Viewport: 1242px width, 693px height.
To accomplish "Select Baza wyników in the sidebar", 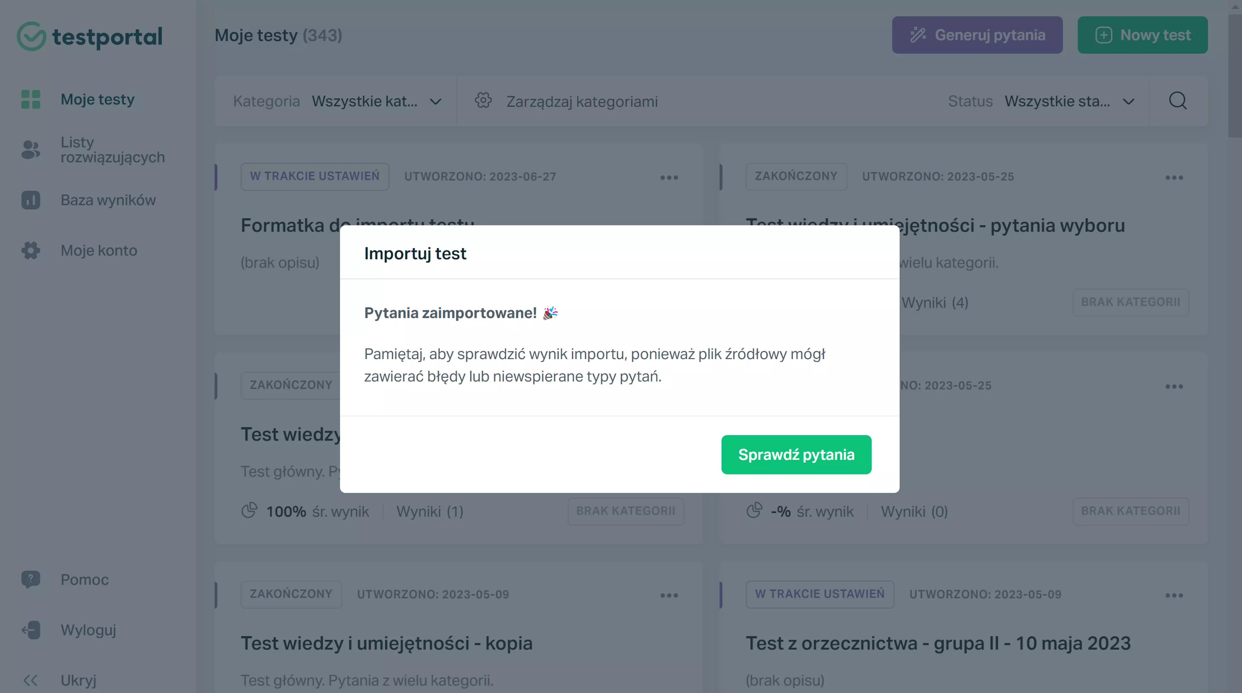I will pyautogui.click(x=108, y=200).
